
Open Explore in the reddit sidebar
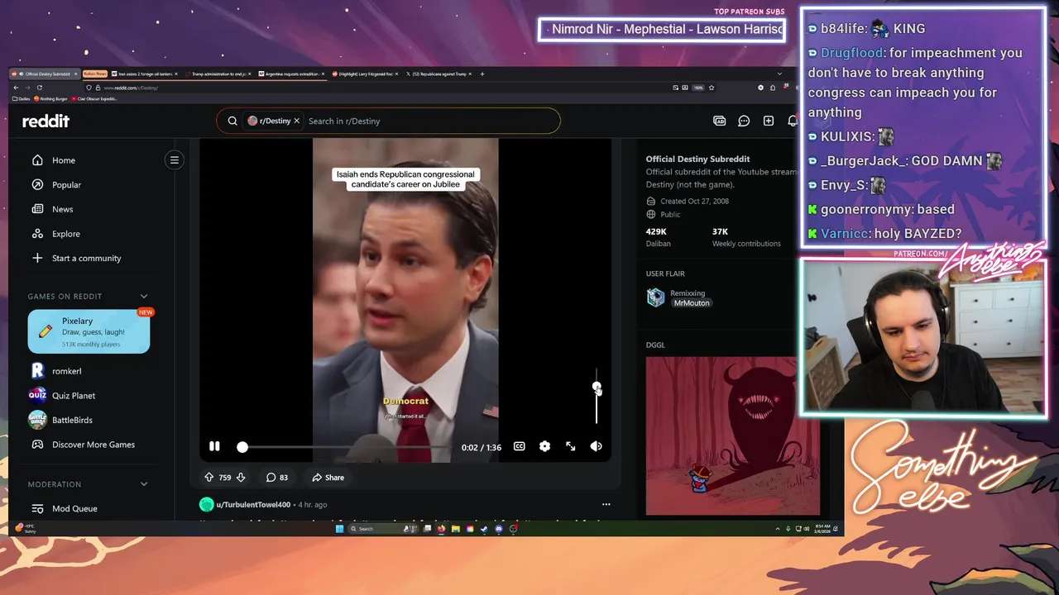(65, 234)
